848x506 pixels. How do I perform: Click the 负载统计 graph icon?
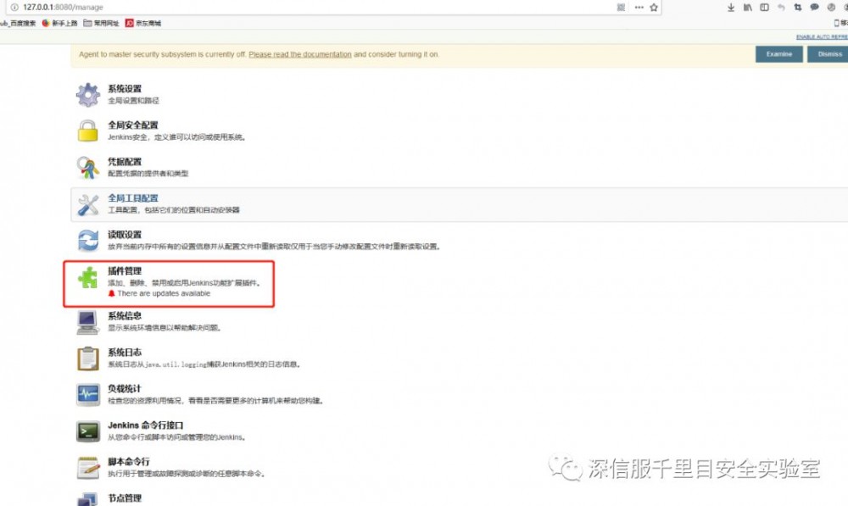(x=87, y=394)
